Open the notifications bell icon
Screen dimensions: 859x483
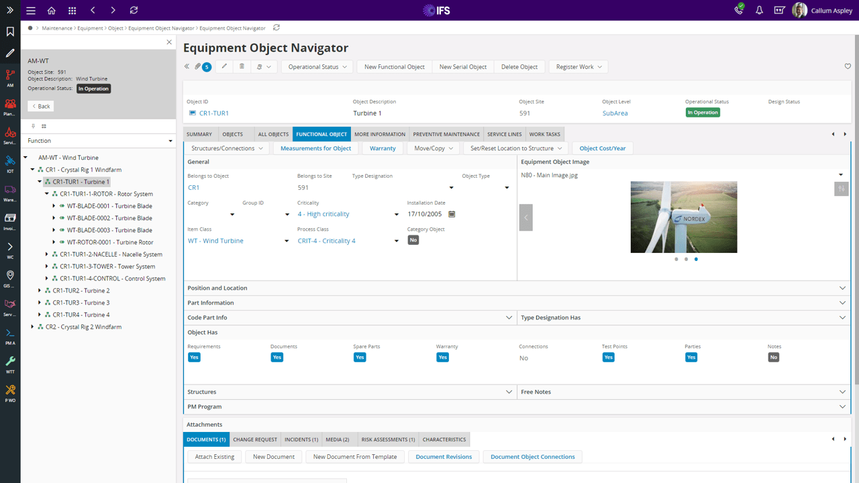(x=759, y=10)
